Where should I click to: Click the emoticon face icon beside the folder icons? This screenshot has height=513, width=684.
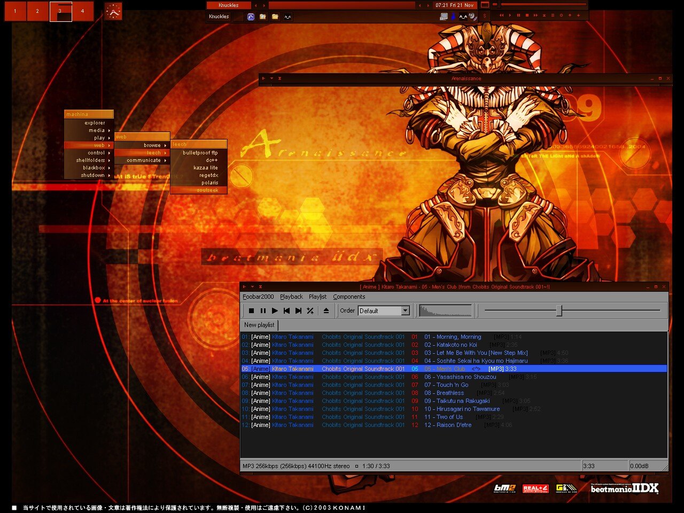tap(287, 17)
